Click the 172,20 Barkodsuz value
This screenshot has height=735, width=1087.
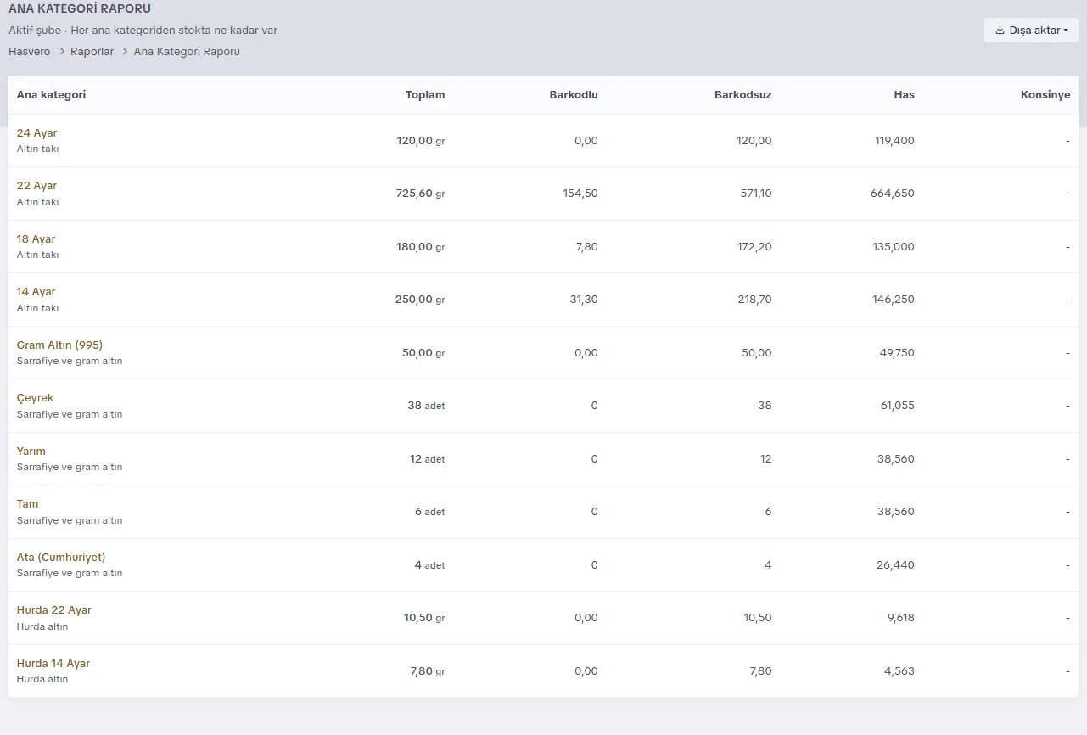(754, 247)
